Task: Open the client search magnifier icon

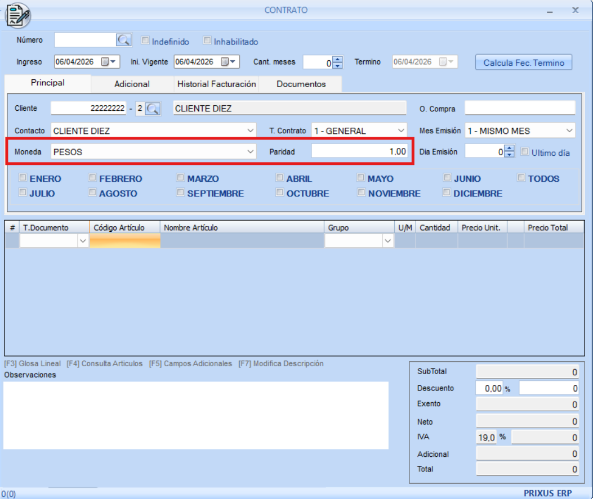Action: [x=152, y=109]
